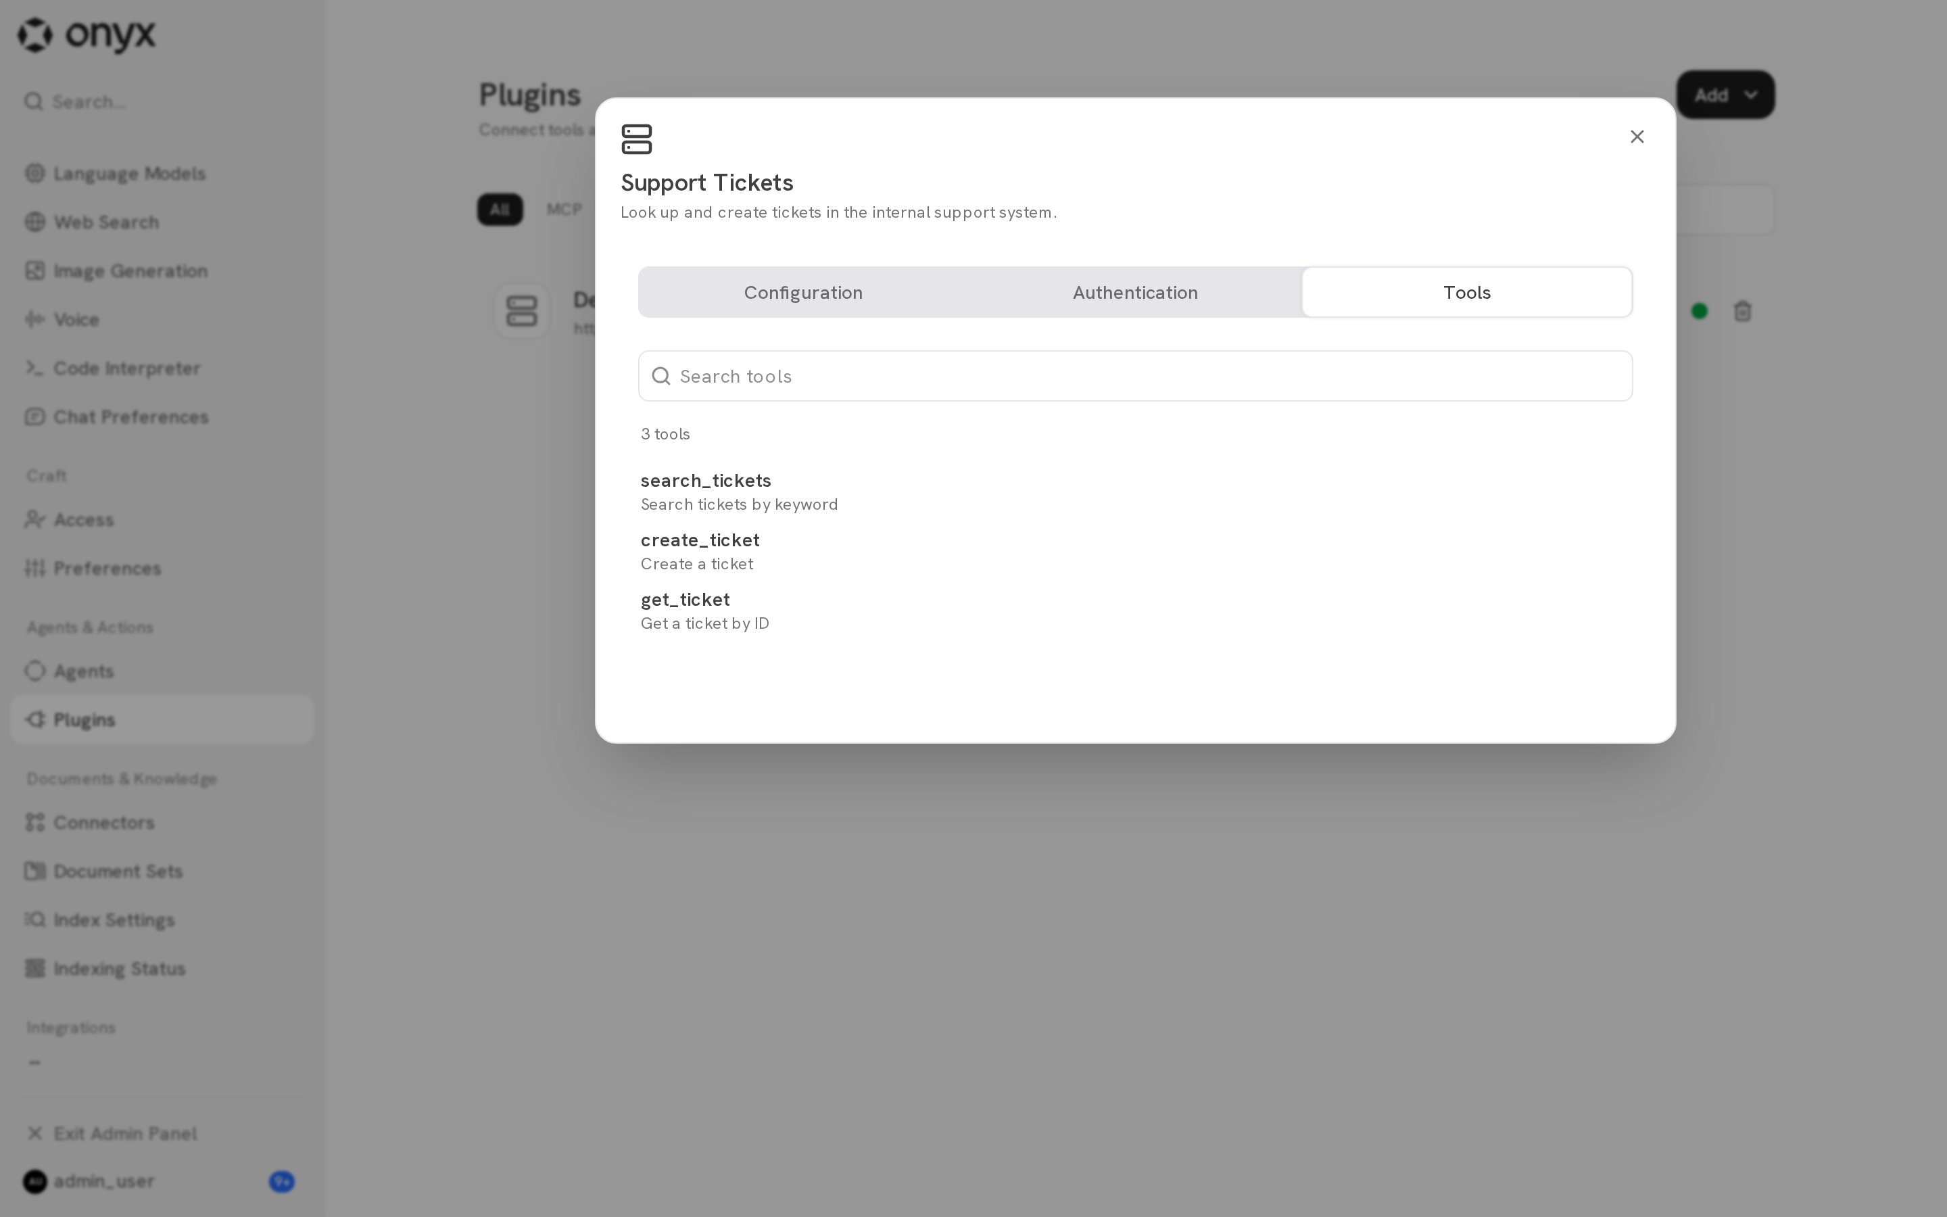Click the server icon above Support Tickets
Image resolution: width=1947 pixels, height=1217 pixels.
tap(636, 139)
